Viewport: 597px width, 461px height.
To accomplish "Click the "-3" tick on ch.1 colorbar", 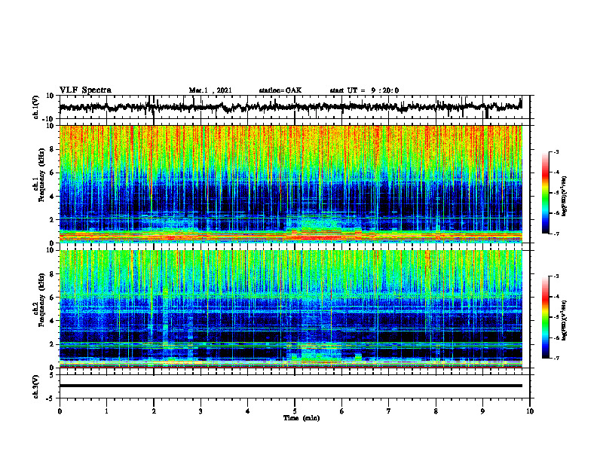I will (556, 152).
